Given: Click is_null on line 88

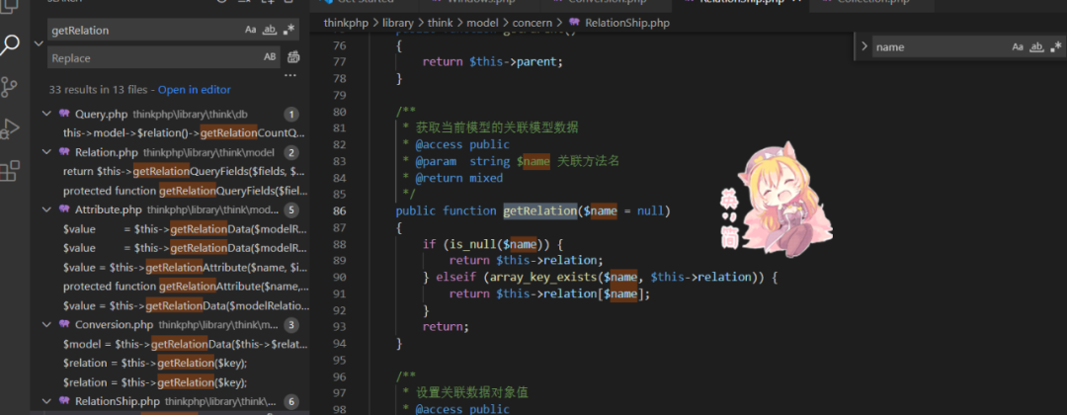Looking at the screenshot, I should pyautogui.click(x=474, y=244).
